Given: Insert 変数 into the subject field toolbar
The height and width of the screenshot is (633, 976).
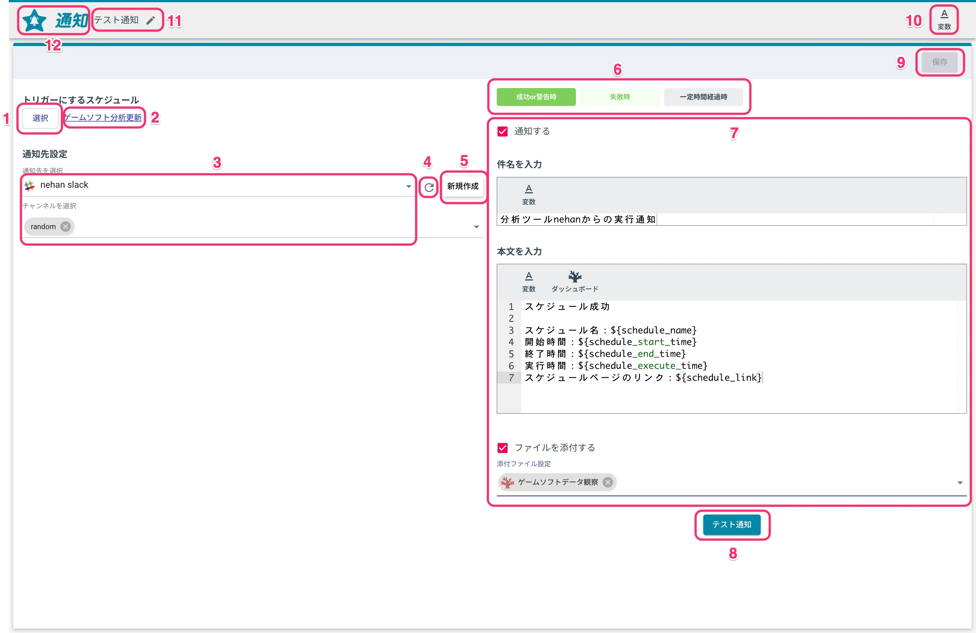Looking at the screenshot, I should click(528, 195).
